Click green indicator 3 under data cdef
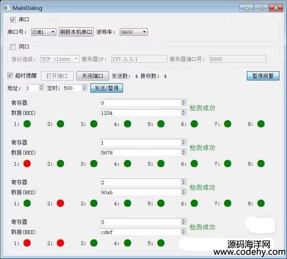Viewport: 287px width, 259px height. coord(94,243)
